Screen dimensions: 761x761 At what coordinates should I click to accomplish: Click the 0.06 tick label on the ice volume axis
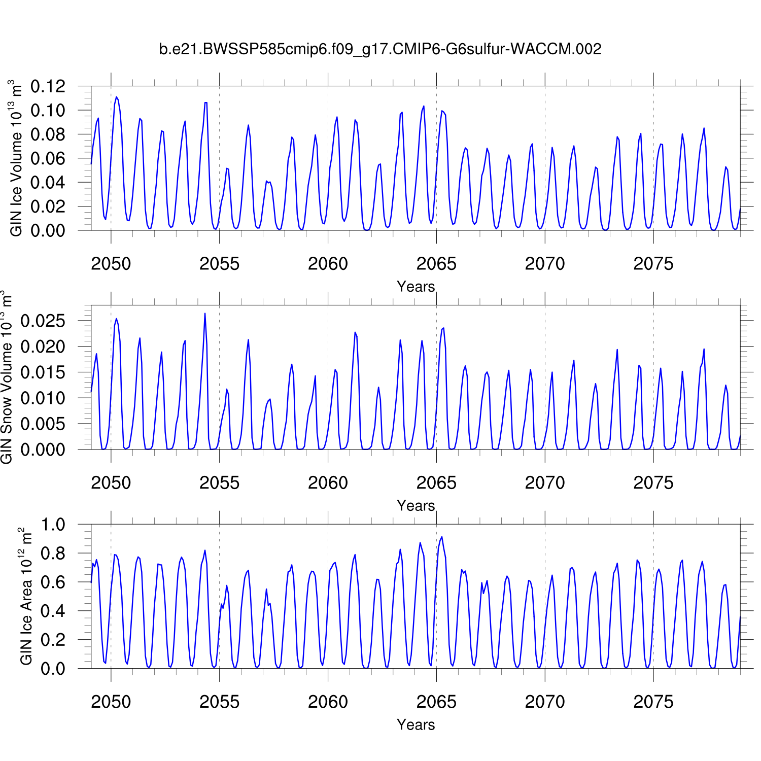point(48,159)
